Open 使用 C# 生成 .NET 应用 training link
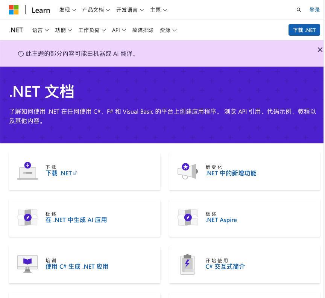Image resolution: width=325 pixels, height=298 pixels. point(77,266)
